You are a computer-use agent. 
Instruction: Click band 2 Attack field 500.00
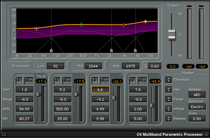tap(63, 109)
